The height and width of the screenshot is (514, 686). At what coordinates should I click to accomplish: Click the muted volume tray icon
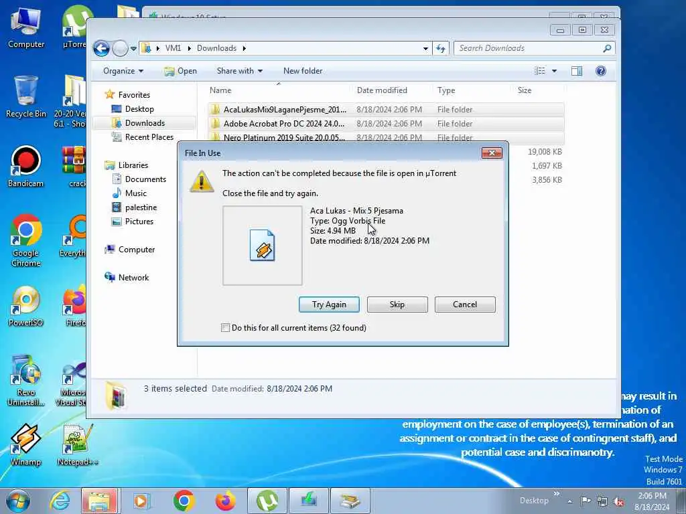pos(618,501)
